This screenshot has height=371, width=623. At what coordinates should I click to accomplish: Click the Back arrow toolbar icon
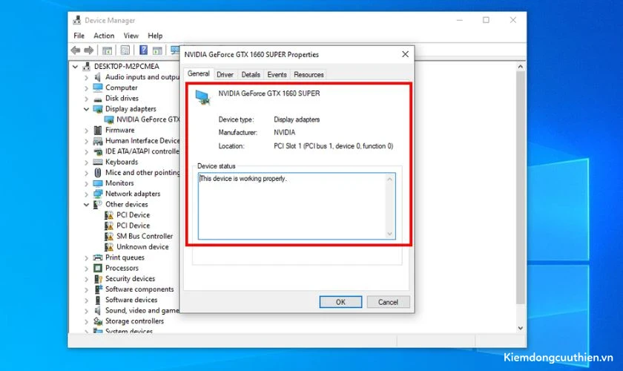[x=76, y=50]
